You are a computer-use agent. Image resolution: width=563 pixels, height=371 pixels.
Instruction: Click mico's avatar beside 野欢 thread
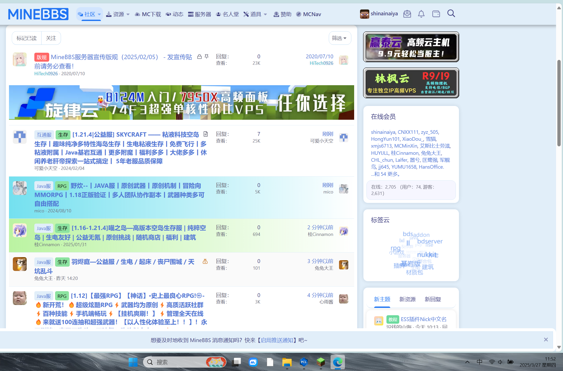click(20, 188)
